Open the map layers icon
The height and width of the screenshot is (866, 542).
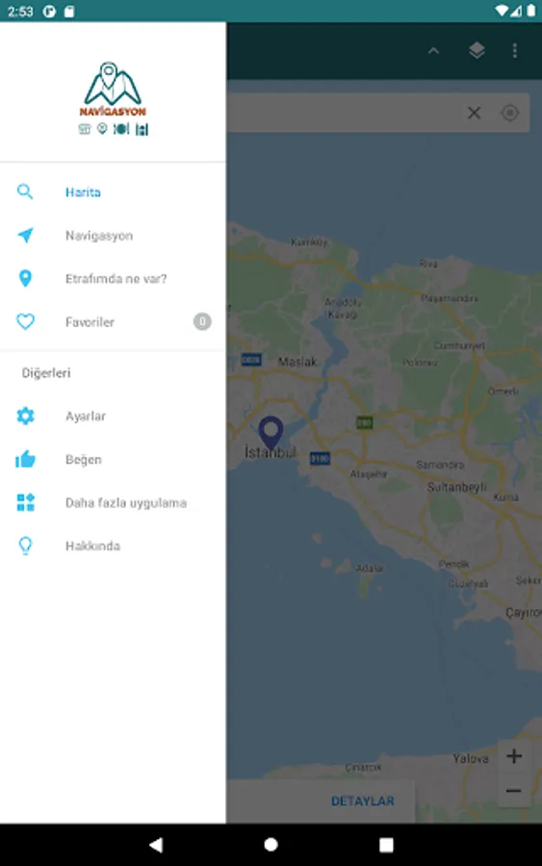coord(477,51)
